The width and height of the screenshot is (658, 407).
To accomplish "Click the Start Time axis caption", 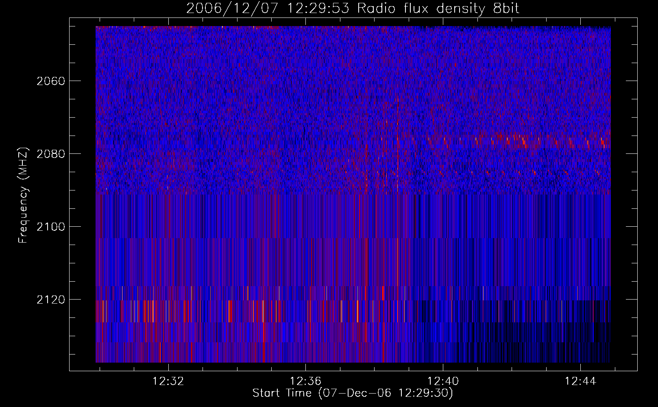I will [353, 393].
